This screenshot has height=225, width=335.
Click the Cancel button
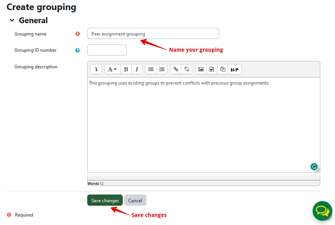point(135,200)
